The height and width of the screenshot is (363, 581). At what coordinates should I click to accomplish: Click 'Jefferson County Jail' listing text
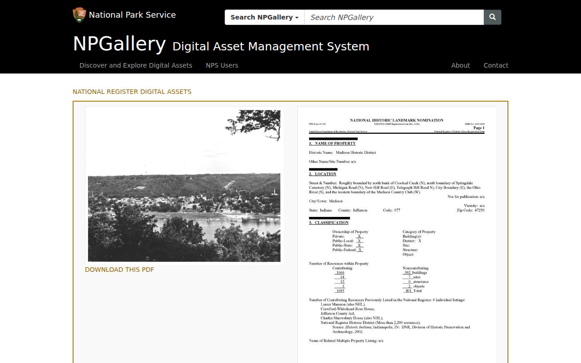(x=338, y=313)
